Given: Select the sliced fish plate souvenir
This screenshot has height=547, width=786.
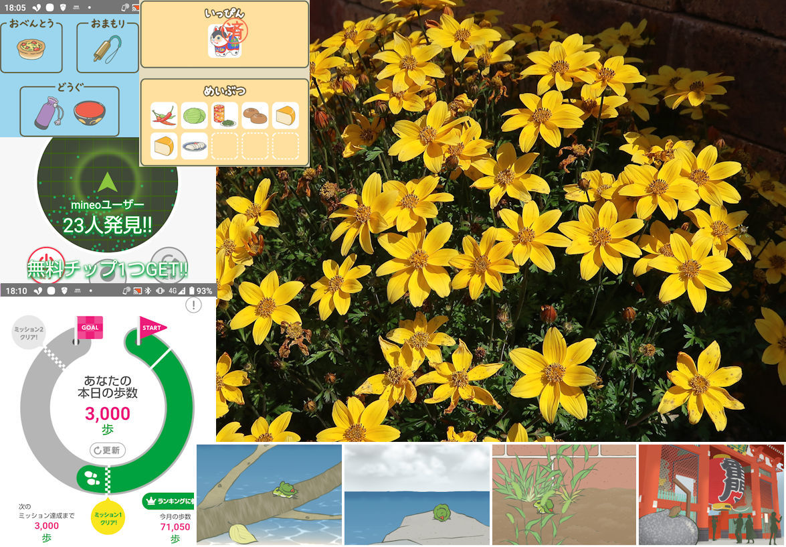Looking at the screenshot, I should [x=194, y=146].
